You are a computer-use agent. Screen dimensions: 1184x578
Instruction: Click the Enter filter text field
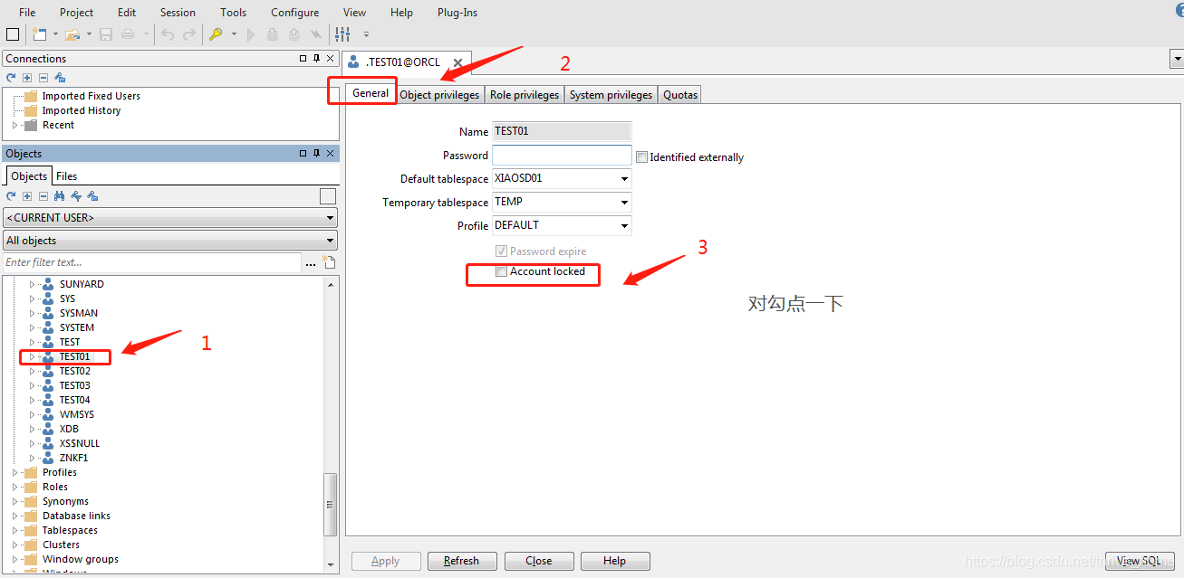pos(152,262)
